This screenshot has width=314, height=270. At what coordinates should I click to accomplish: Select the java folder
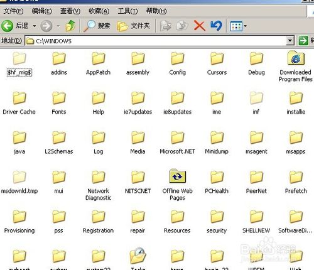(19, 143)
